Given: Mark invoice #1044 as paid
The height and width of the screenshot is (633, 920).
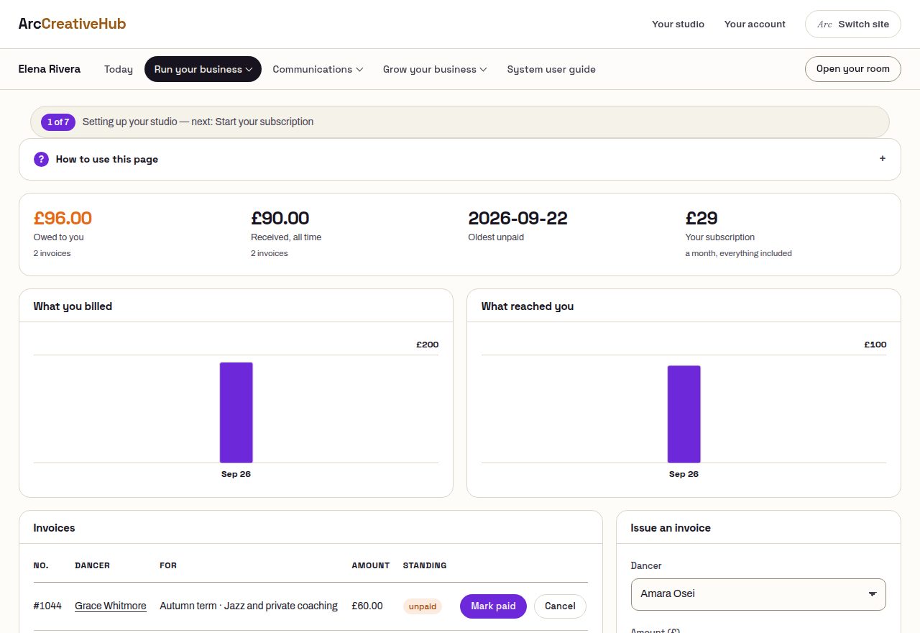Looking at the screenshot, I should click(x=493, y=606).
